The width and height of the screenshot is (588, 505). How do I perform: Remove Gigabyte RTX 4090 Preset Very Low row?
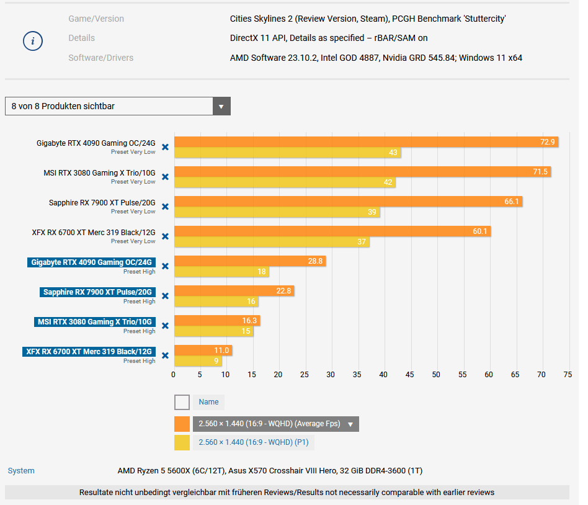(x=166, y=147)
